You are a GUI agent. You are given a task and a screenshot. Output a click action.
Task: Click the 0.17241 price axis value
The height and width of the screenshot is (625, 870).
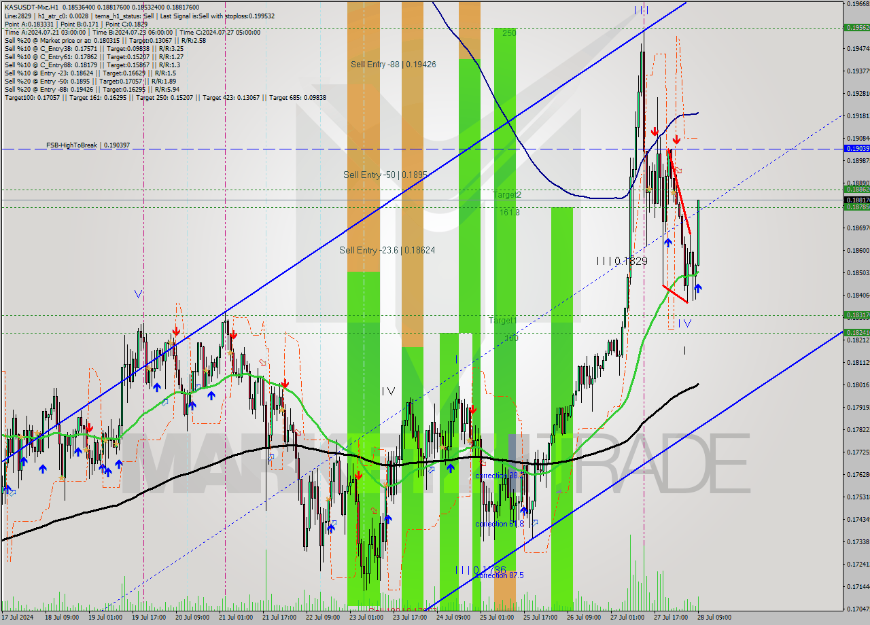[x=858, y=564]
